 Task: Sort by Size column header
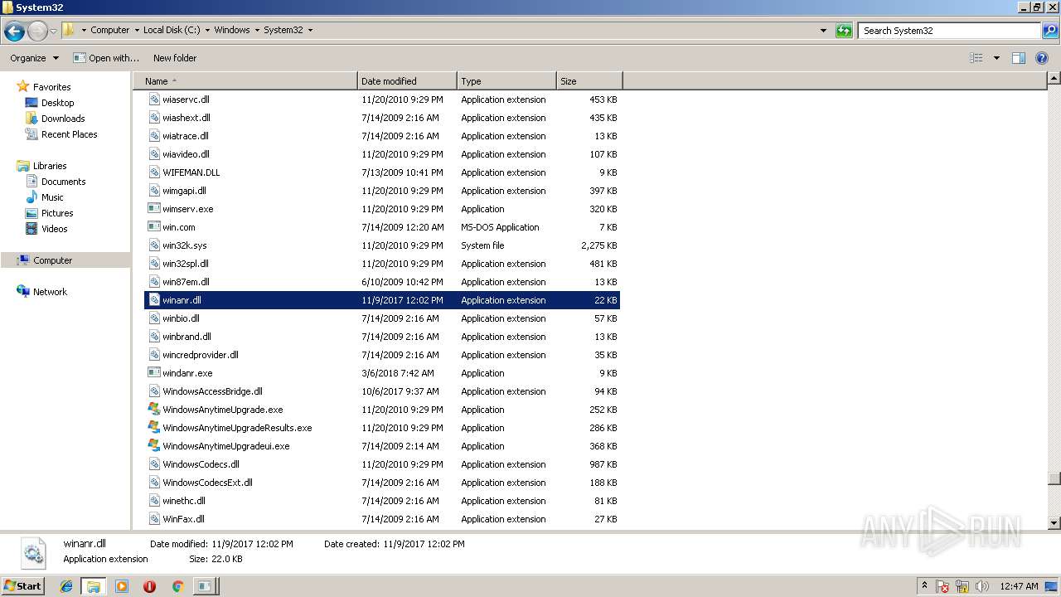pyautogui.click(x=589, y=81)
